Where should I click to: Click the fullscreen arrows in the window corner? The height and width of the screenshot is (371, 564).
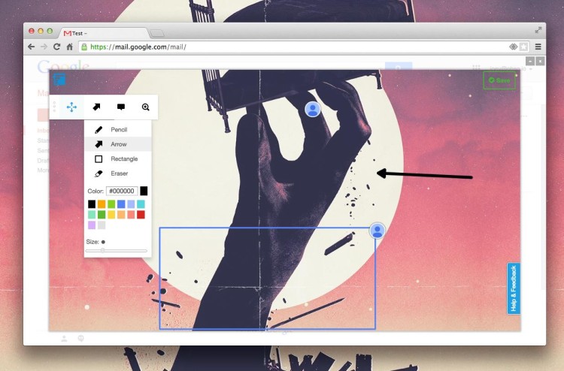tap(538, 30)
